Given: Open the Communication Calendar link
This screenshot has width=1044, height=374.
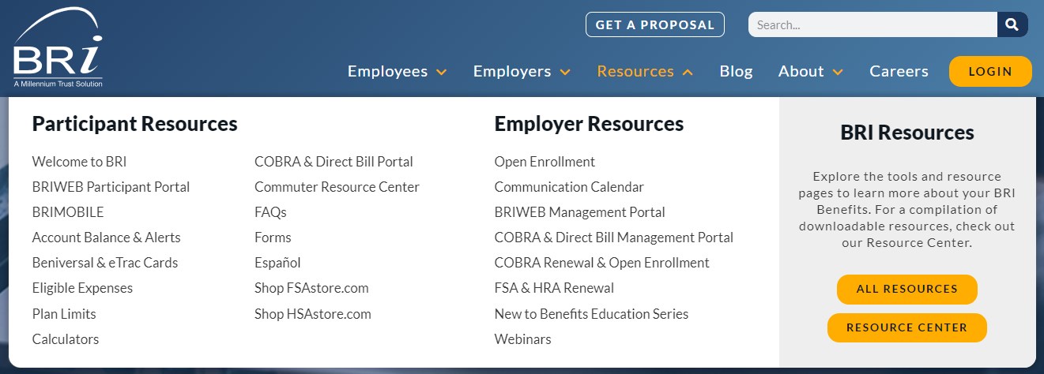Looking at the screenshot, I should [569, 187].
